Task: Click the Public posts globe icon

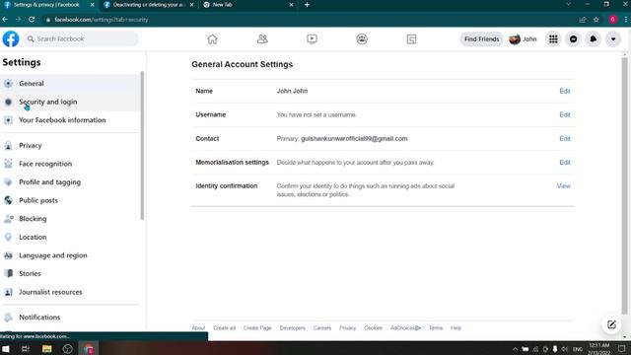Action: tap(8, 200)
